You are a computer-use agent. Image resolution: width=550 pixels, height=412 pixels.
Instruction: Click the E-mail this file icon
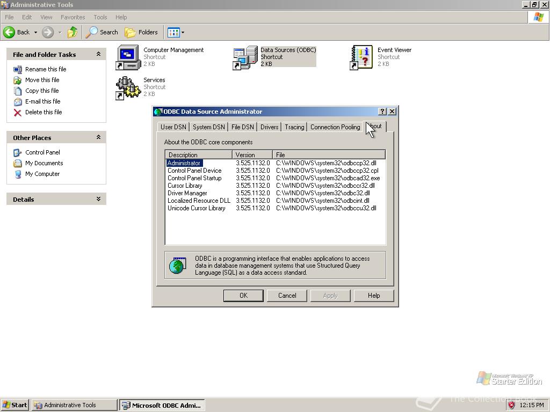pyautogui.click(x=18, y=101)
